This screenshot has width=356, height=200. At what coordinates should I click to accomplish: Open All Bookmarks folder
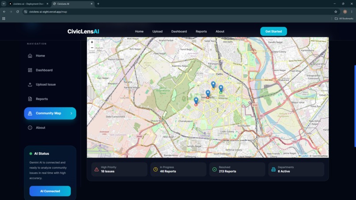point(344,19)
